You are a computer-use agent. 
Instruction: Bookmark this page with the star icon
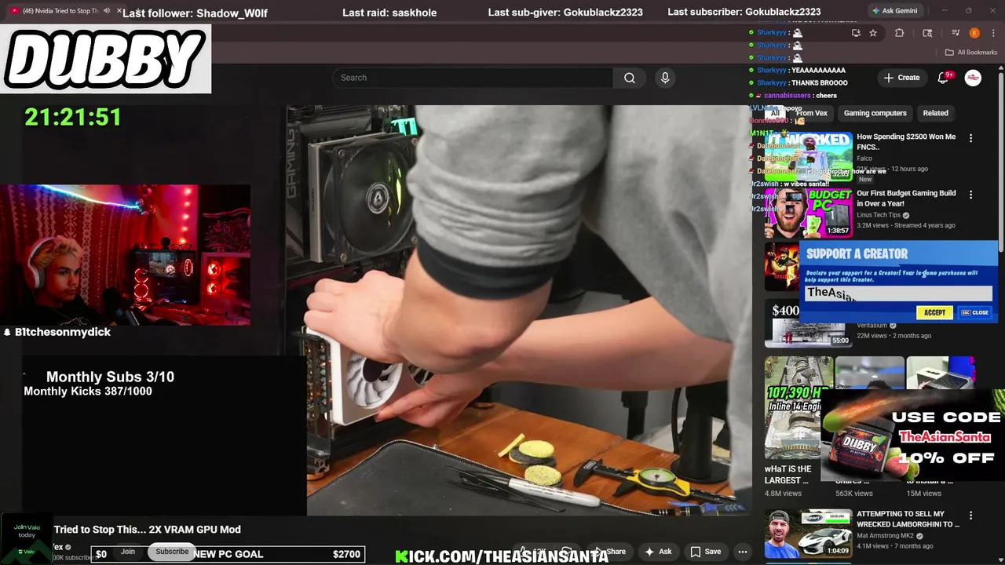click(873, 33)
